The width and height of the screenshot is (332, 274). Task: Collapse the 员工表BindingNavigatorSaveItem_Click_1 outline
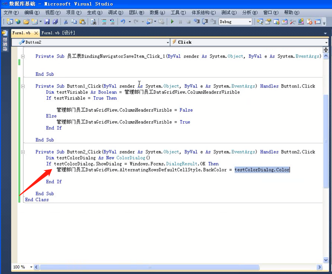click(x=23, y=57)
